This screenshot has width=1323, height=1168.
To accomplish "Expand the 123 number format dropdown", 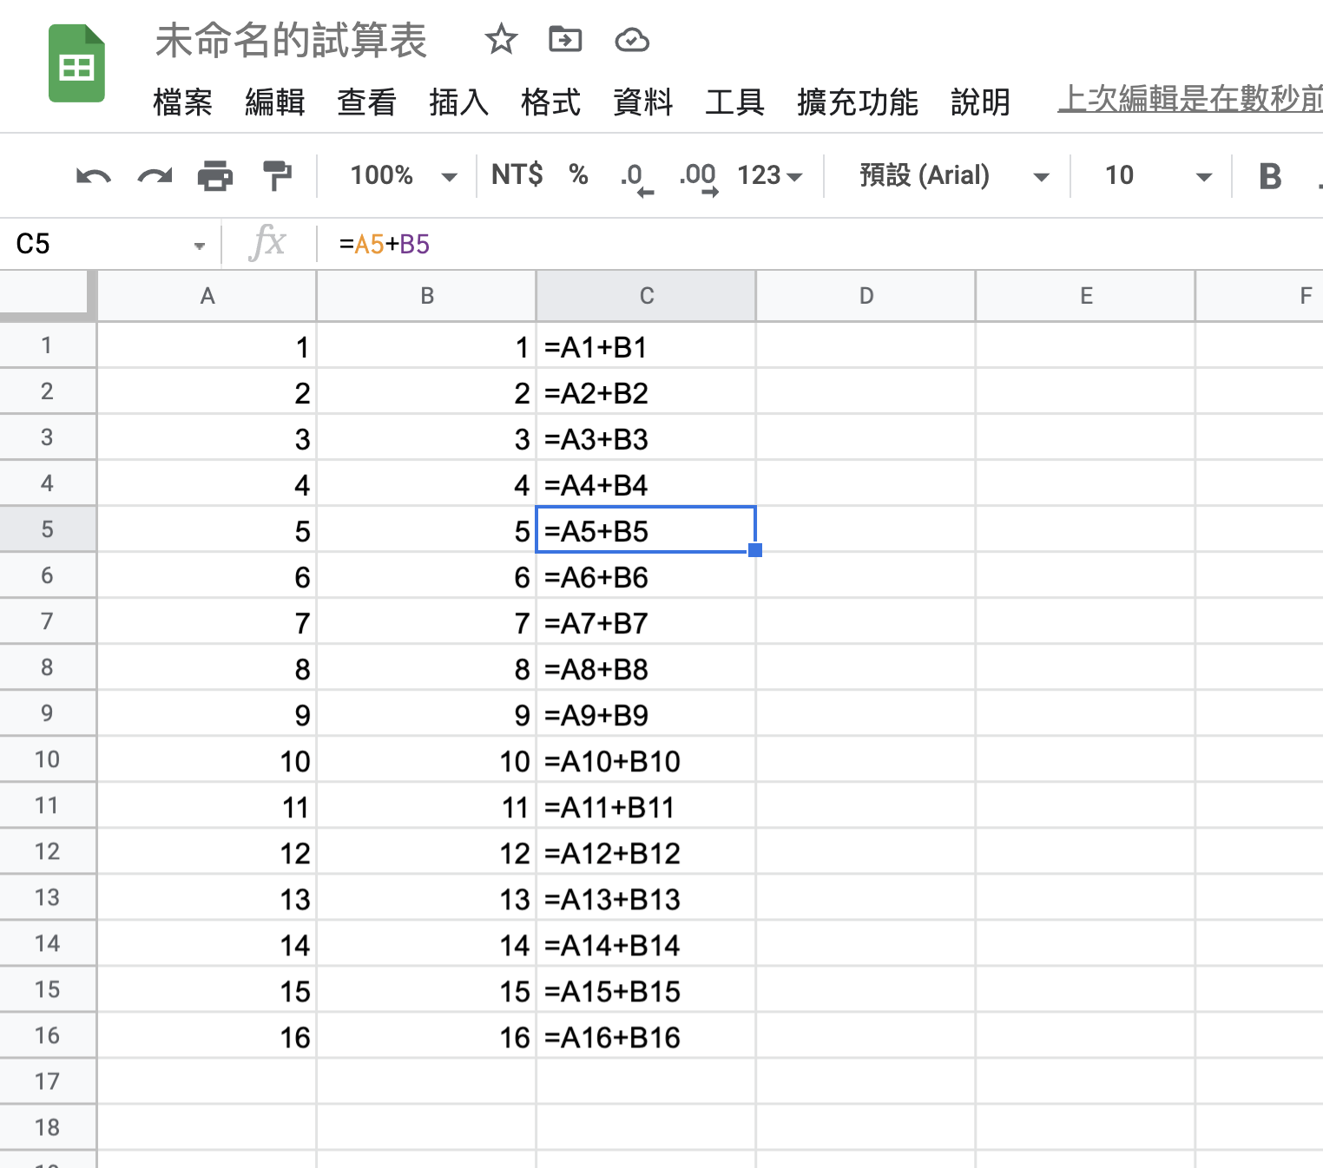I will click(x=769, y=176).
